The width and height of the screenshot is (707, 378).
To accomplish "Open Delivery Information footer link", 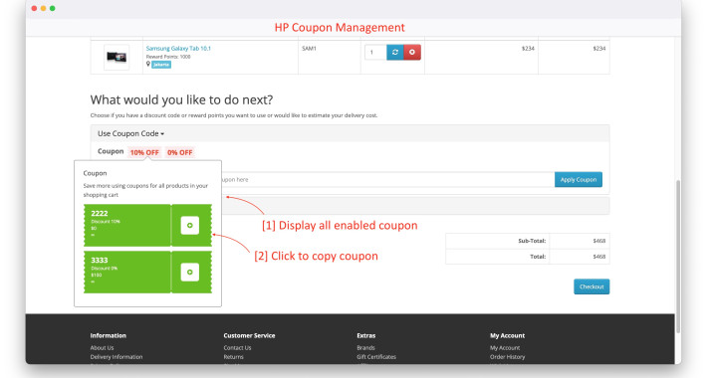I will [x=117, y=357].
